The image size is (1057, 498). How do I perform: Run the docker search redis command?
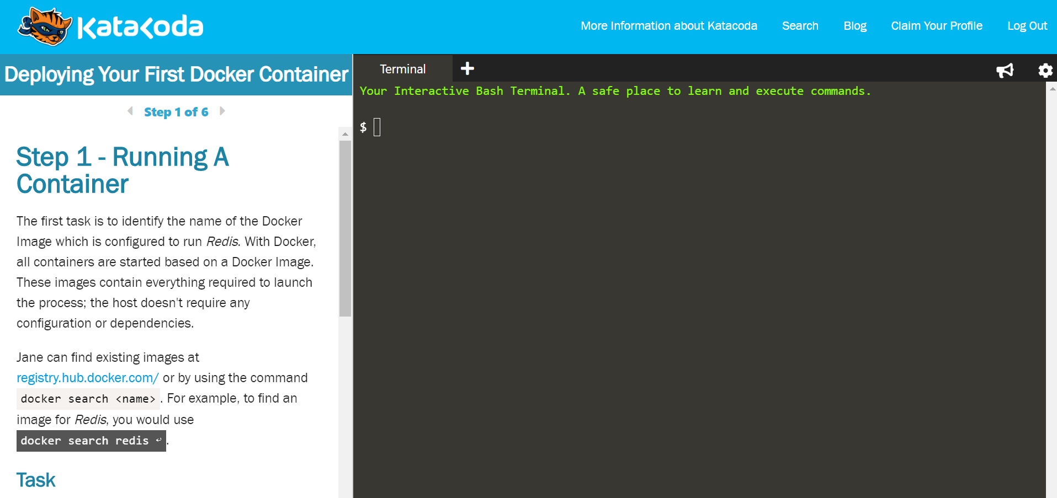click(91, 441)
